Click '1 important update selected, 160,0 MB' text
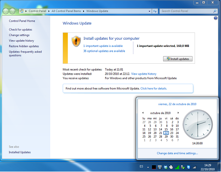The width and height of the screenshot is (221, 172). tap(163, 46)
